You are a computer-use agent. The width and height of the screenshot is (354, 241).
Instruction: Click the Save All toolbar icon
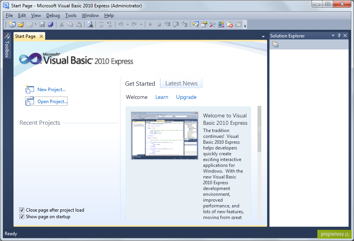tap(51, 24)
